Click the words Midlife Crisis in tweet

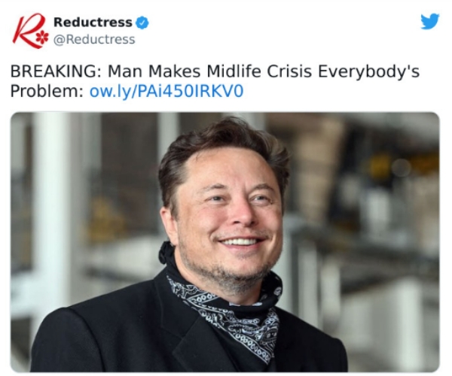tap(259, 71)
